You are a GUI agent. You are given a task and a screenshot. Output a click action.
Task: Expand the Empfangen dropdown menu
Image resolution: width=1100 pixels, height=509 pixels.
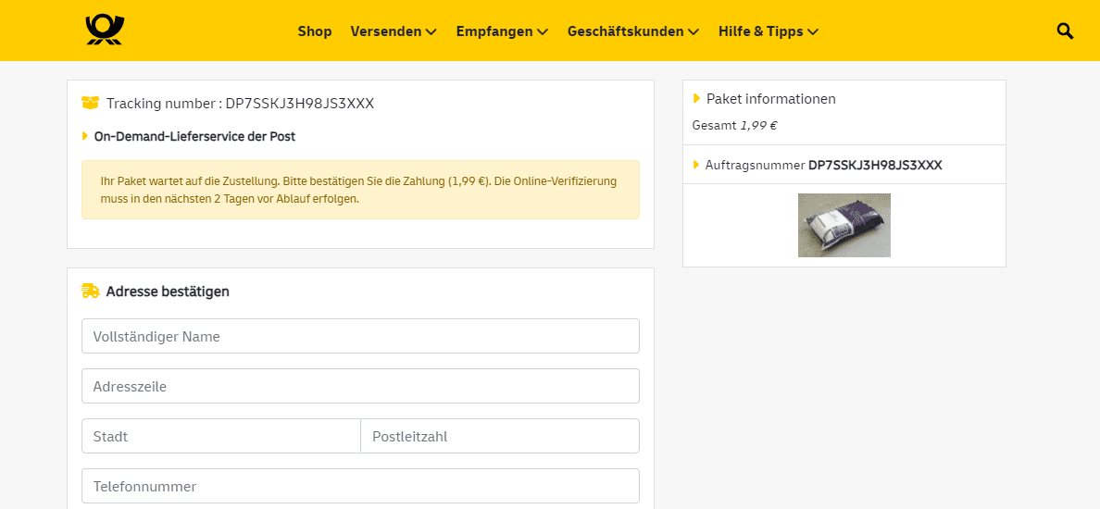click(x=502, y=31)
